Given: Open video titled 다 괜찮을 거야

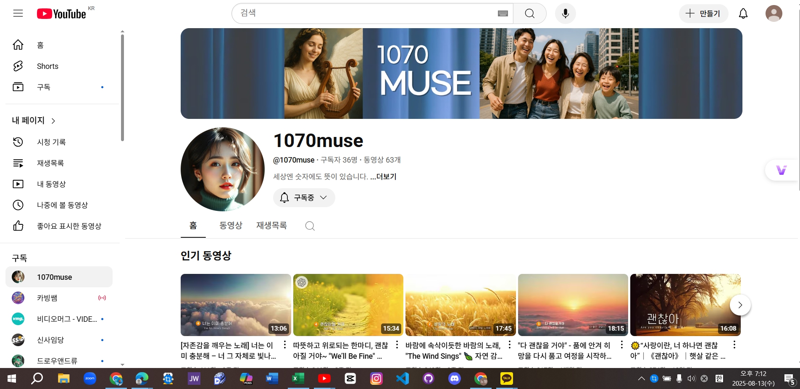Looking at the screenshot, I should coord(565,350).
